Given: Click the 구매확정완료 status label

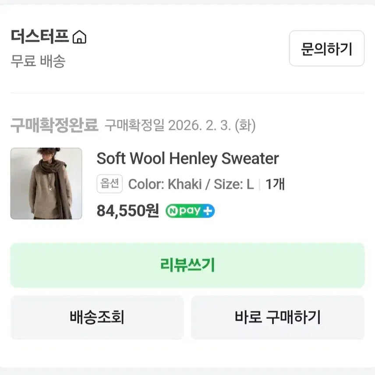Looking at the screenshot, I should pyautogui.click(x=54, y=126).
